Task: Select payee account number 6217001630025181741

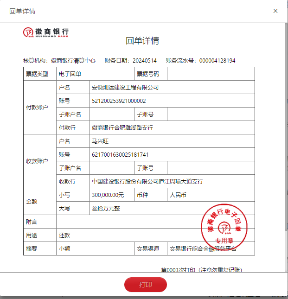Action: (121, 154)
